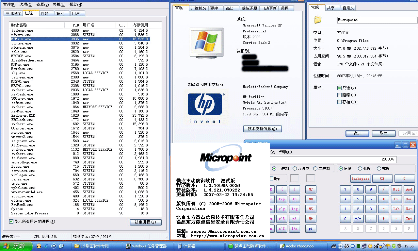
Task: Switch to Adobe Photoshop taskbar button
Action: pyautogui.click(x=302, y=246)
